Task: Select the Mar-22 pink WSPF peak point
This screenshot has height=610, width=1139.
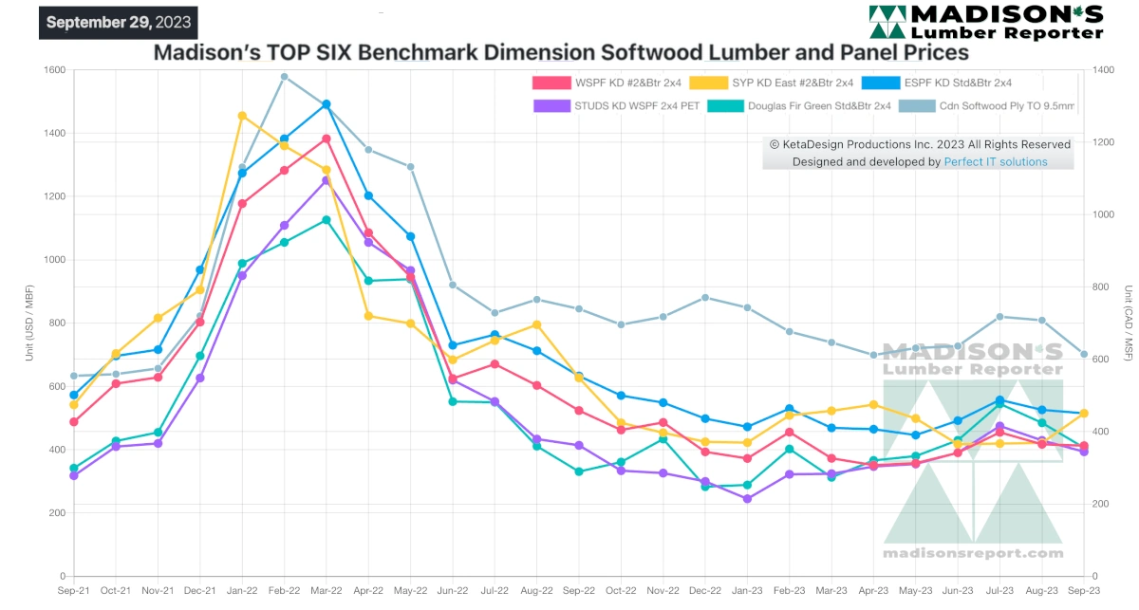Action: coord(327,139)
